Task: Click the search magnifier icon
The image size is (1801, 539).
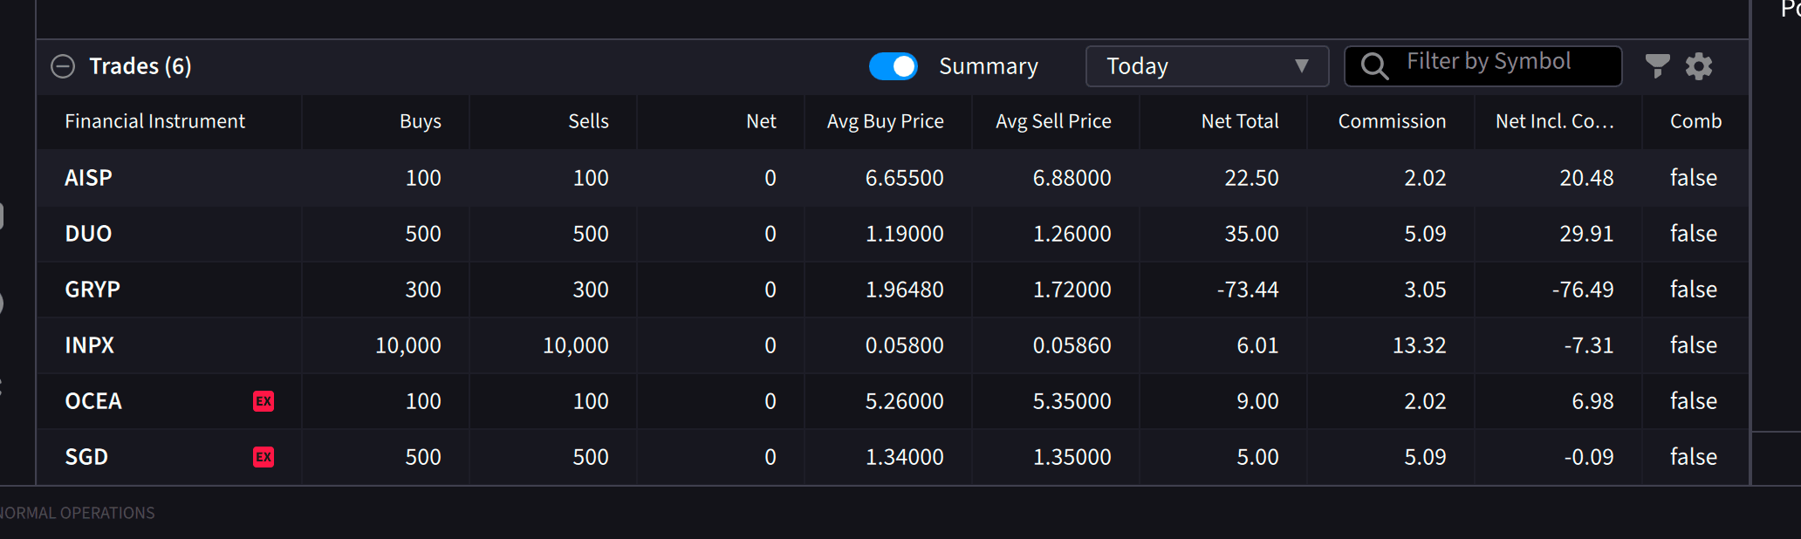Action: [1374, 66]
